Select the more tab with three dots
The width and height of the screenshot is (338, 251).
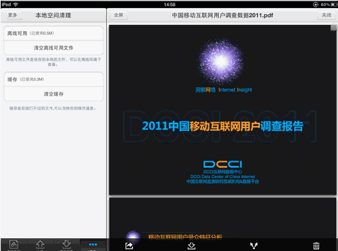click(x=93, y=245)
